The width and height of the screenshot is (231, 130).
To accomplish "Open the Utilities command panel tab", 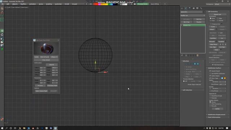I will (201, 8).
